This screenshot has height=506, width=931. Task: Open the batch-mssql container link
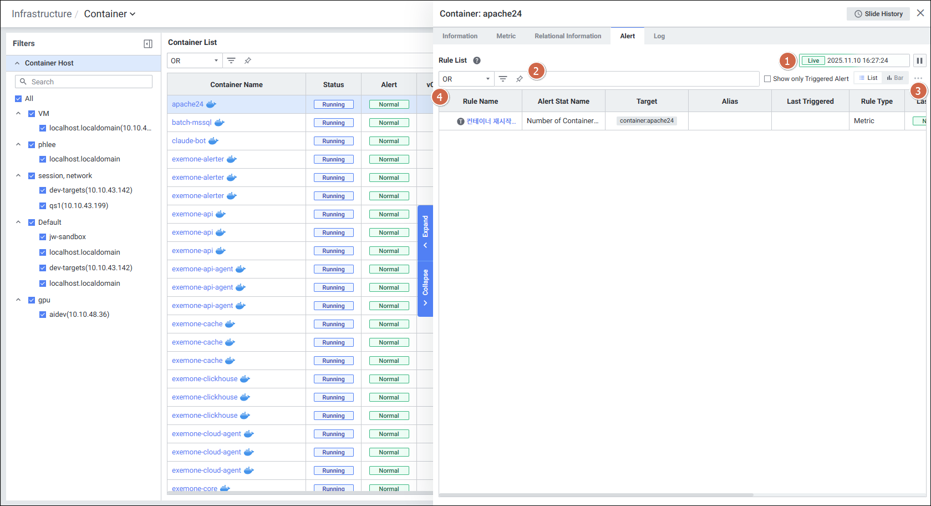[192, 123]
